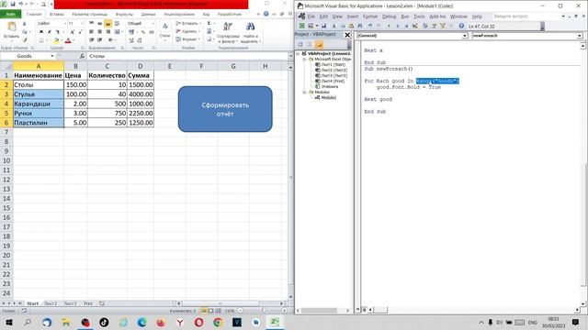Click the Paste (Вставить) clipboard icon in Excel

click(12, 27)
